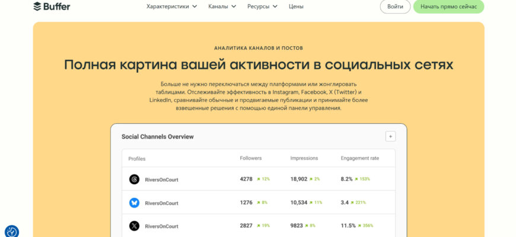
Task: Click the green arrow next to 12% followers
Action: 258,179
